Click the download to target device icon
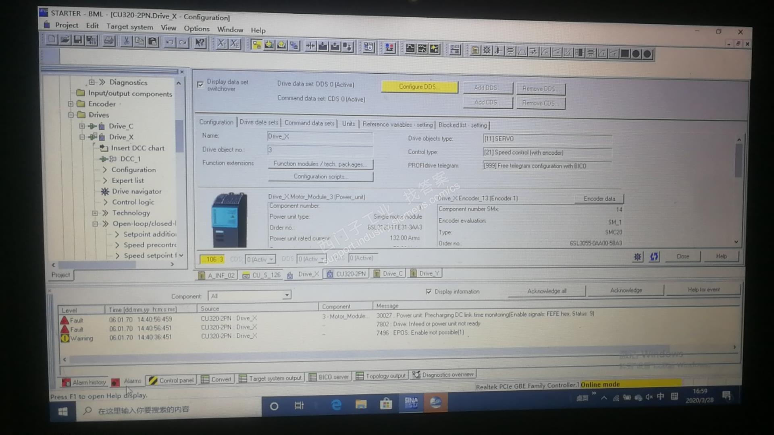This screenshot has width=774, height=435. coord(323,46)
